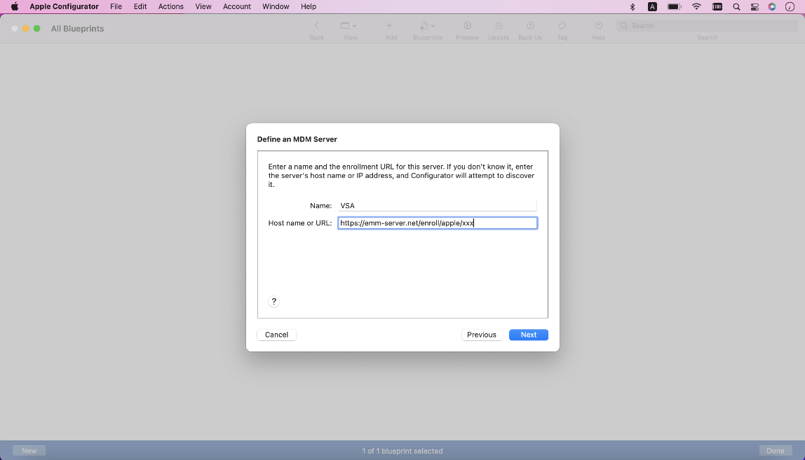The width and height of the screenshot is (805, 460).
Task: Focus the Host name or URL field
Action: click(x=437, y=223)
